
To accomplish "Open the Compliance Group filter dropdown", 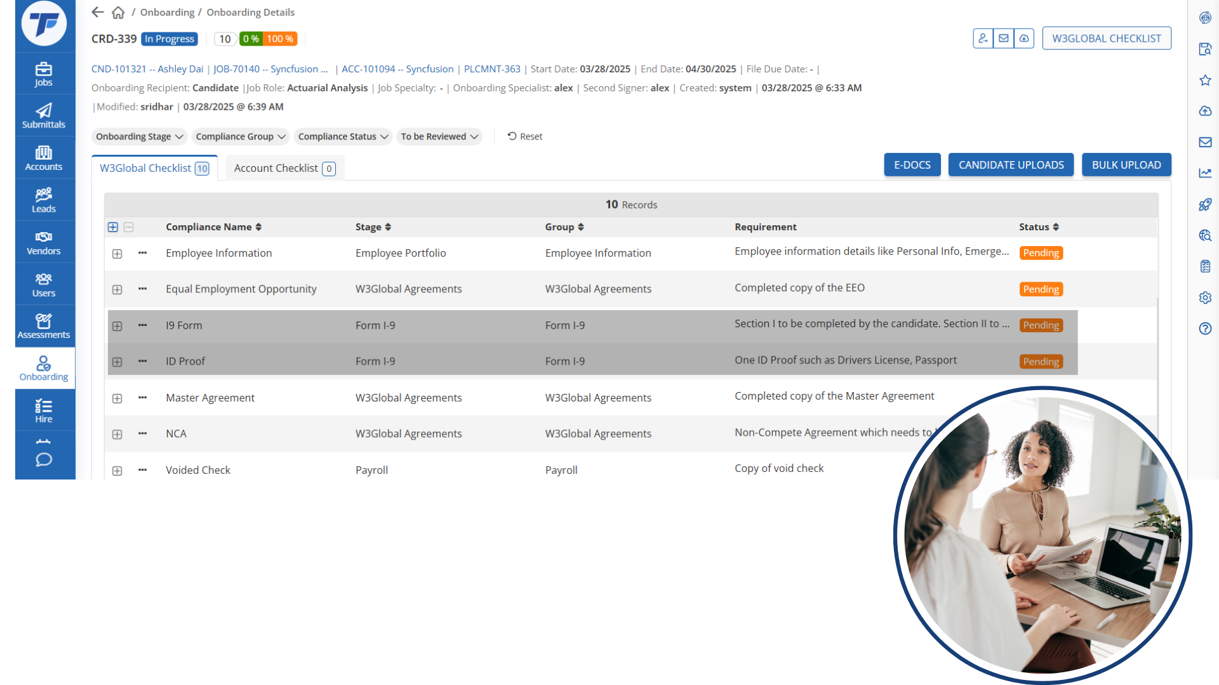I will click(x=240, y=136).
